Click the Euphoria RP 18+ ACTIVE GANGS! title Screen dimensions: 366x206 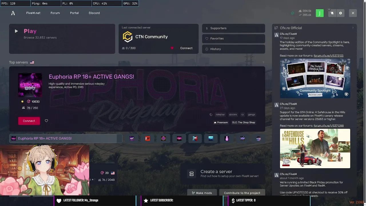tap(91, 77)
